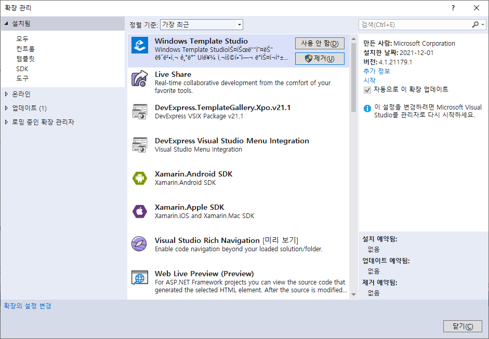489x339 pixels.
Task: Click the Web Live Preview globe icon
Action: tap(139, 278)
